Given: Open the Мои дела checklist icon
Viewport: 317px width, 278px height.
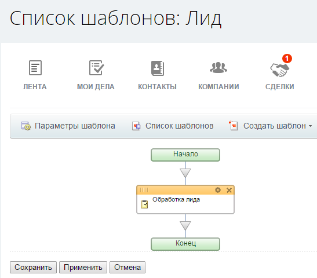Looking at the screenshot, I should point(96,68).
